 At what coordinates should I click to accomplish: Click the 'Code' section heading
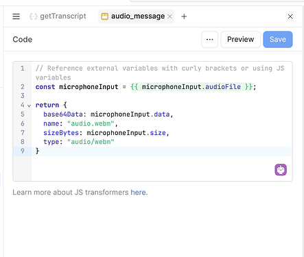point(23,39)
